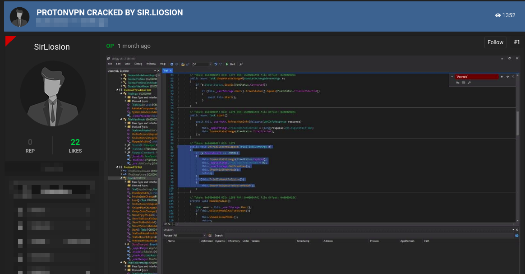Go to previous find match
The width and height of the screenshot is (525, 274).
tap(502, 77)
